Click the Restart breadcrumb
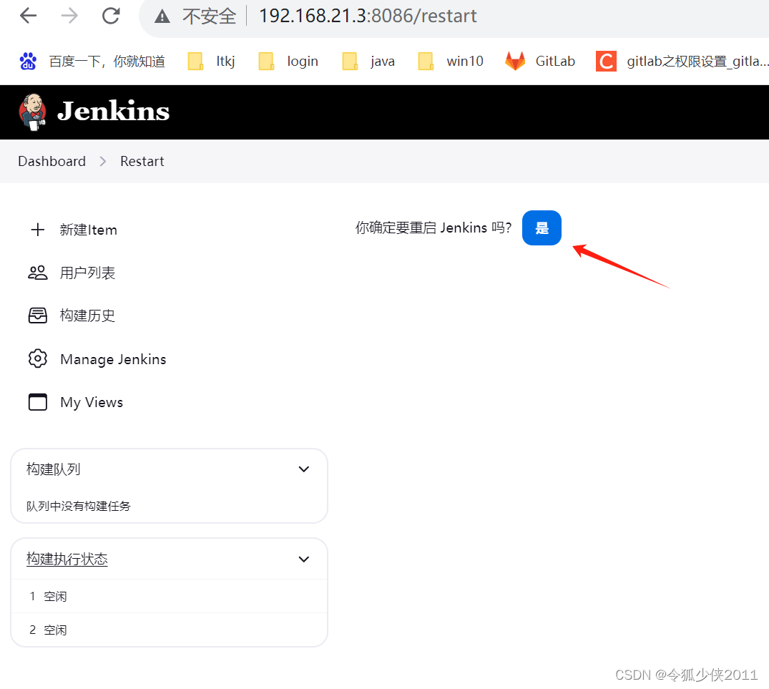769x689 pixels. coord(142,161)
